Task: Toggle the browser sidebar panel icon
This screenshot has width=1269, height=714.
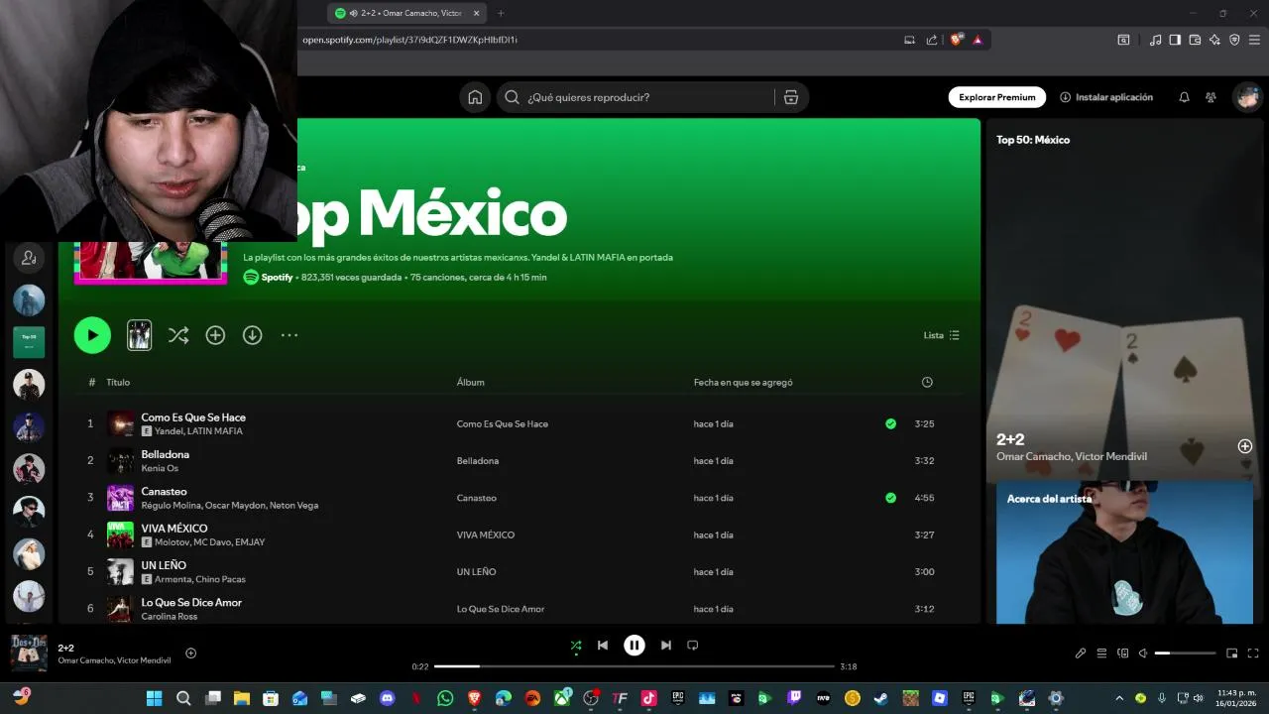Action: 1175,40
